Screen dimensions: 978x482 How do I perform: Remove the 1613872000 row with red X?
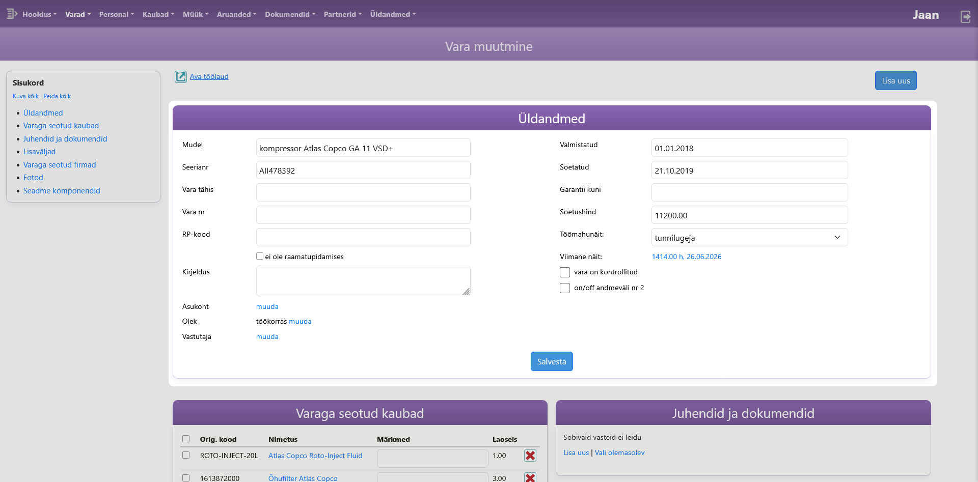(530, 477)
